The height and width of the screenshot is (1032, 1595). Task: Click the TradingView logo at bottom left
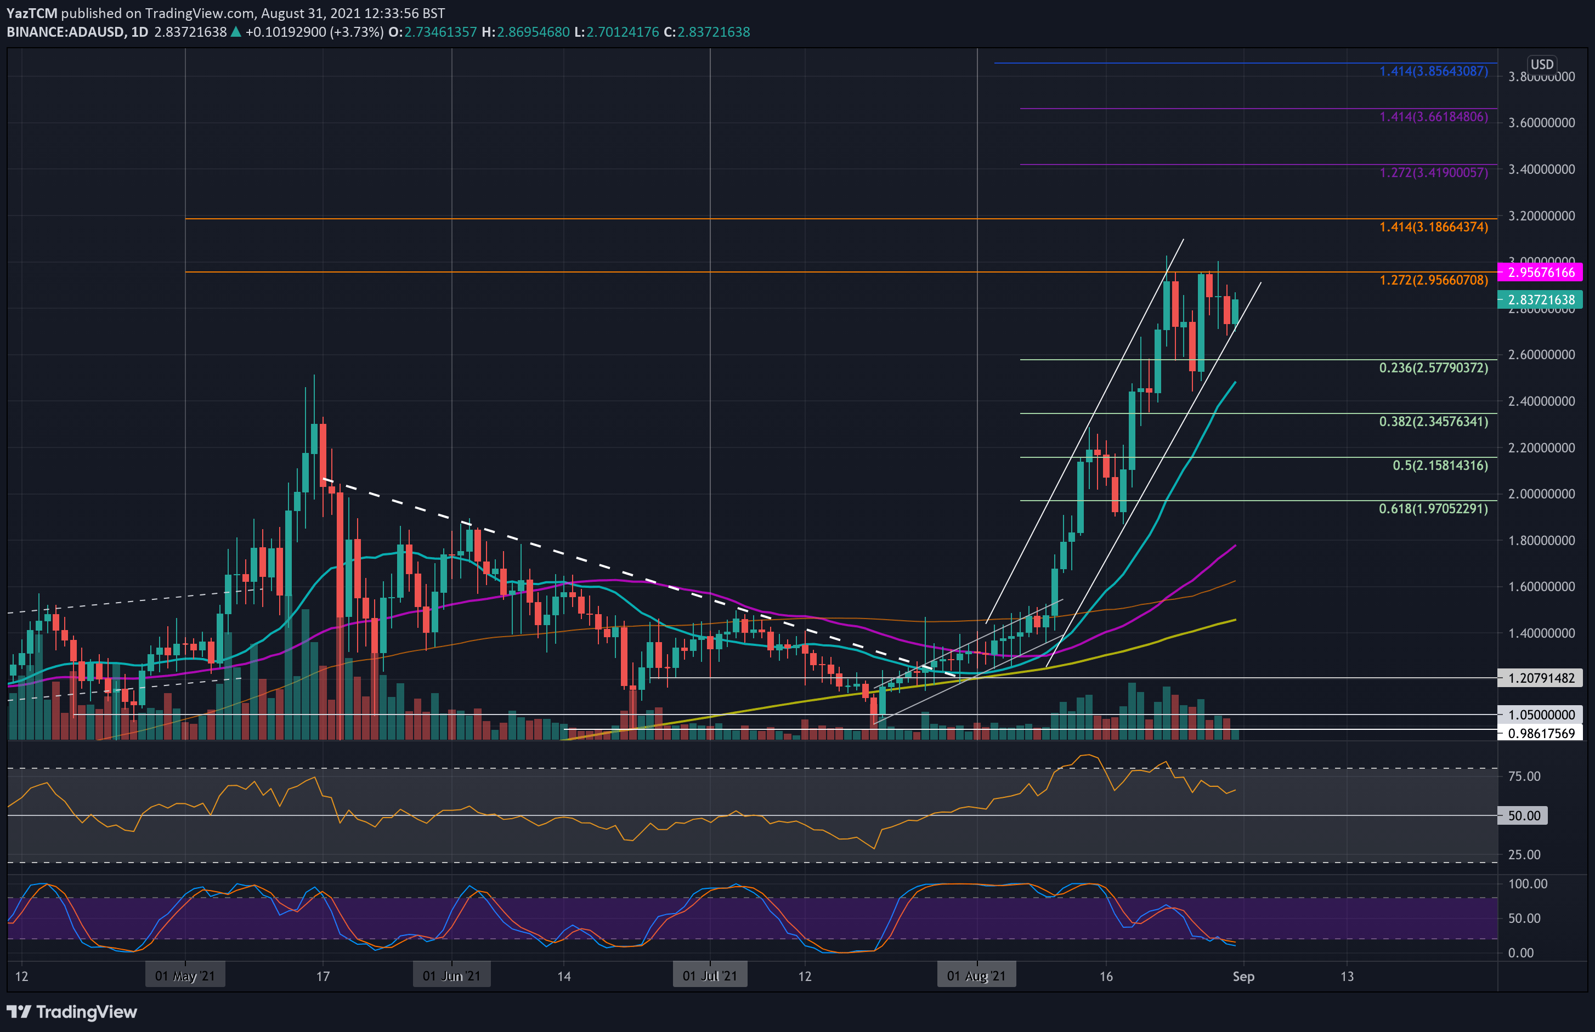tap(72, 1011)
